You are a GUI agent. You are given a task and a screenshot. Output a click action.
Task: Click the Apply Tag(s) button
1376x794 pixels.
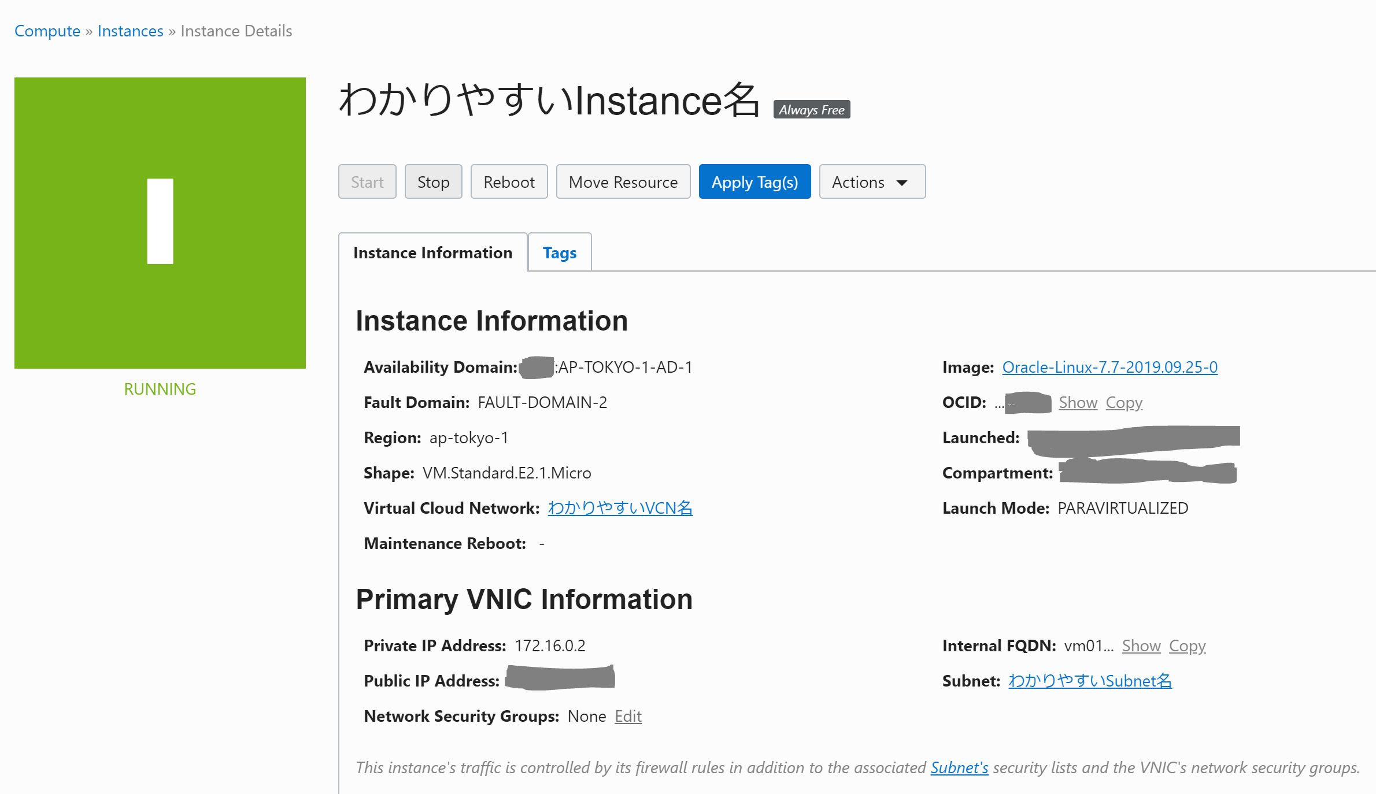pyautogui.click(x=754, y=182)
